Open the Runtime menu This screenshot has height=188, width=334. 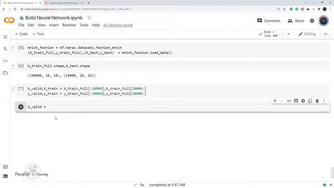pos(69,25)
